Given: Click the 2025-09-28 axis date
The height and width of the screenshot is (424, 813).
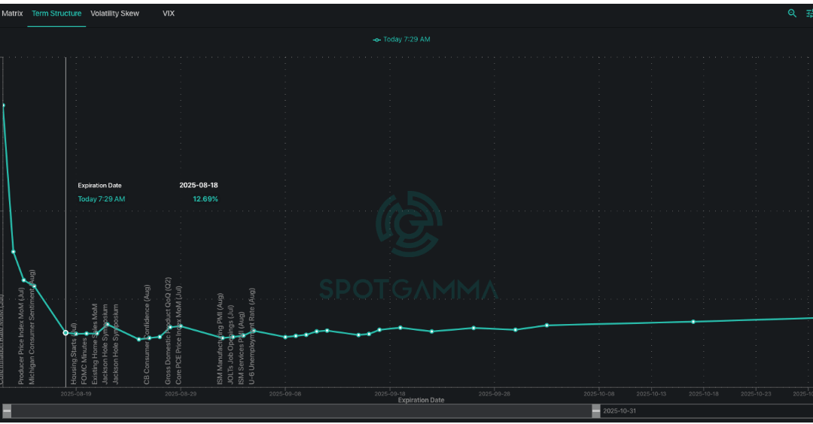Looking at the screenshot, I should [494, 394].
